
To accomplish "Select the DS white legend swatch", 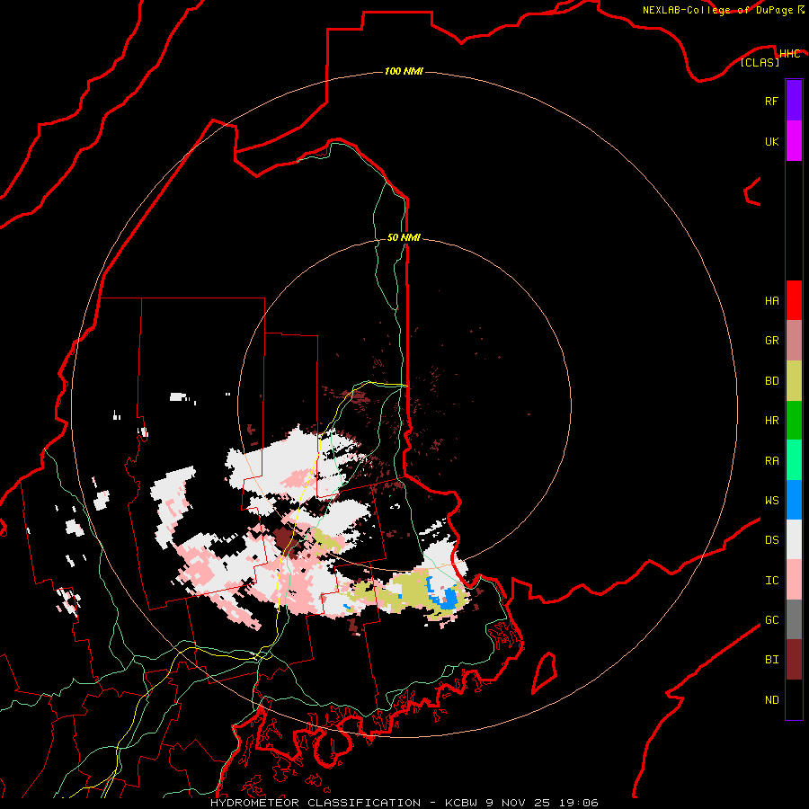I will point(794,539).
